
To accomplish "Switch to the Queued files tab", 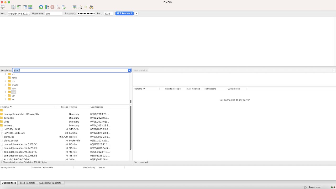I will [9, 183].
